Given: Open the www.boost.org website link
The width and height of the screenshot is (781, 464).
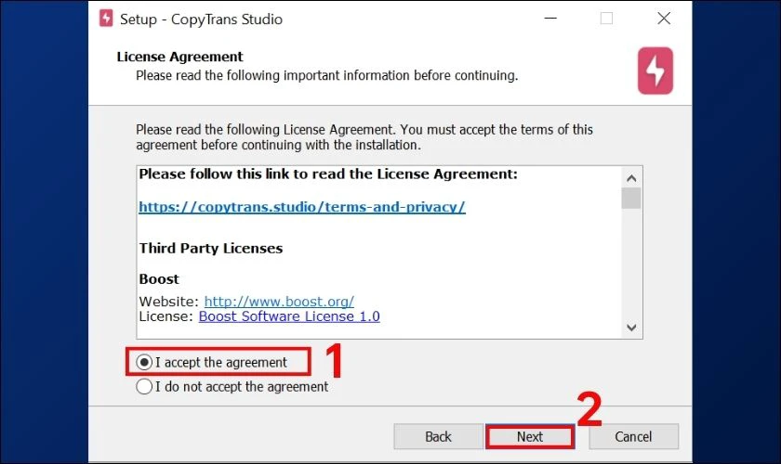Looking at the screenshot, I should (x=279, y=302).
